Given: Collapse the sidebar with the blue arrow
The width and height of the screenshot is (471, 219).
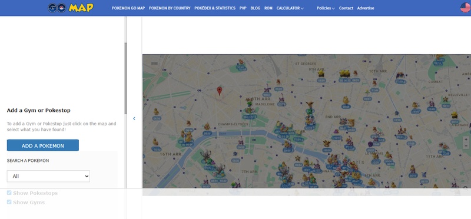Looking at the screenshot, I should click(134, 119).
